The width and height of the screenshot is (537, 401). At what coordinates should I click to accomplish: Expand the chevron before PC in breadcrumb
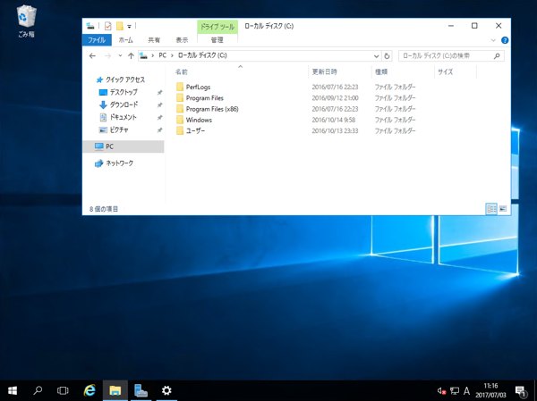coord(153,55)
